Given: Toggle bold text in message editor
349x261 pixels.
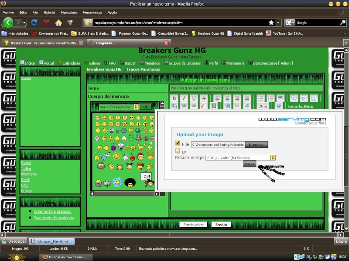Looking at the screenshot, I should [x=174, y=98].
